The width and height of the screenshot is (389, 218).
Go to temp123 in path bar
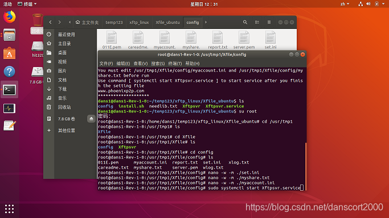(x=114, y=22)
